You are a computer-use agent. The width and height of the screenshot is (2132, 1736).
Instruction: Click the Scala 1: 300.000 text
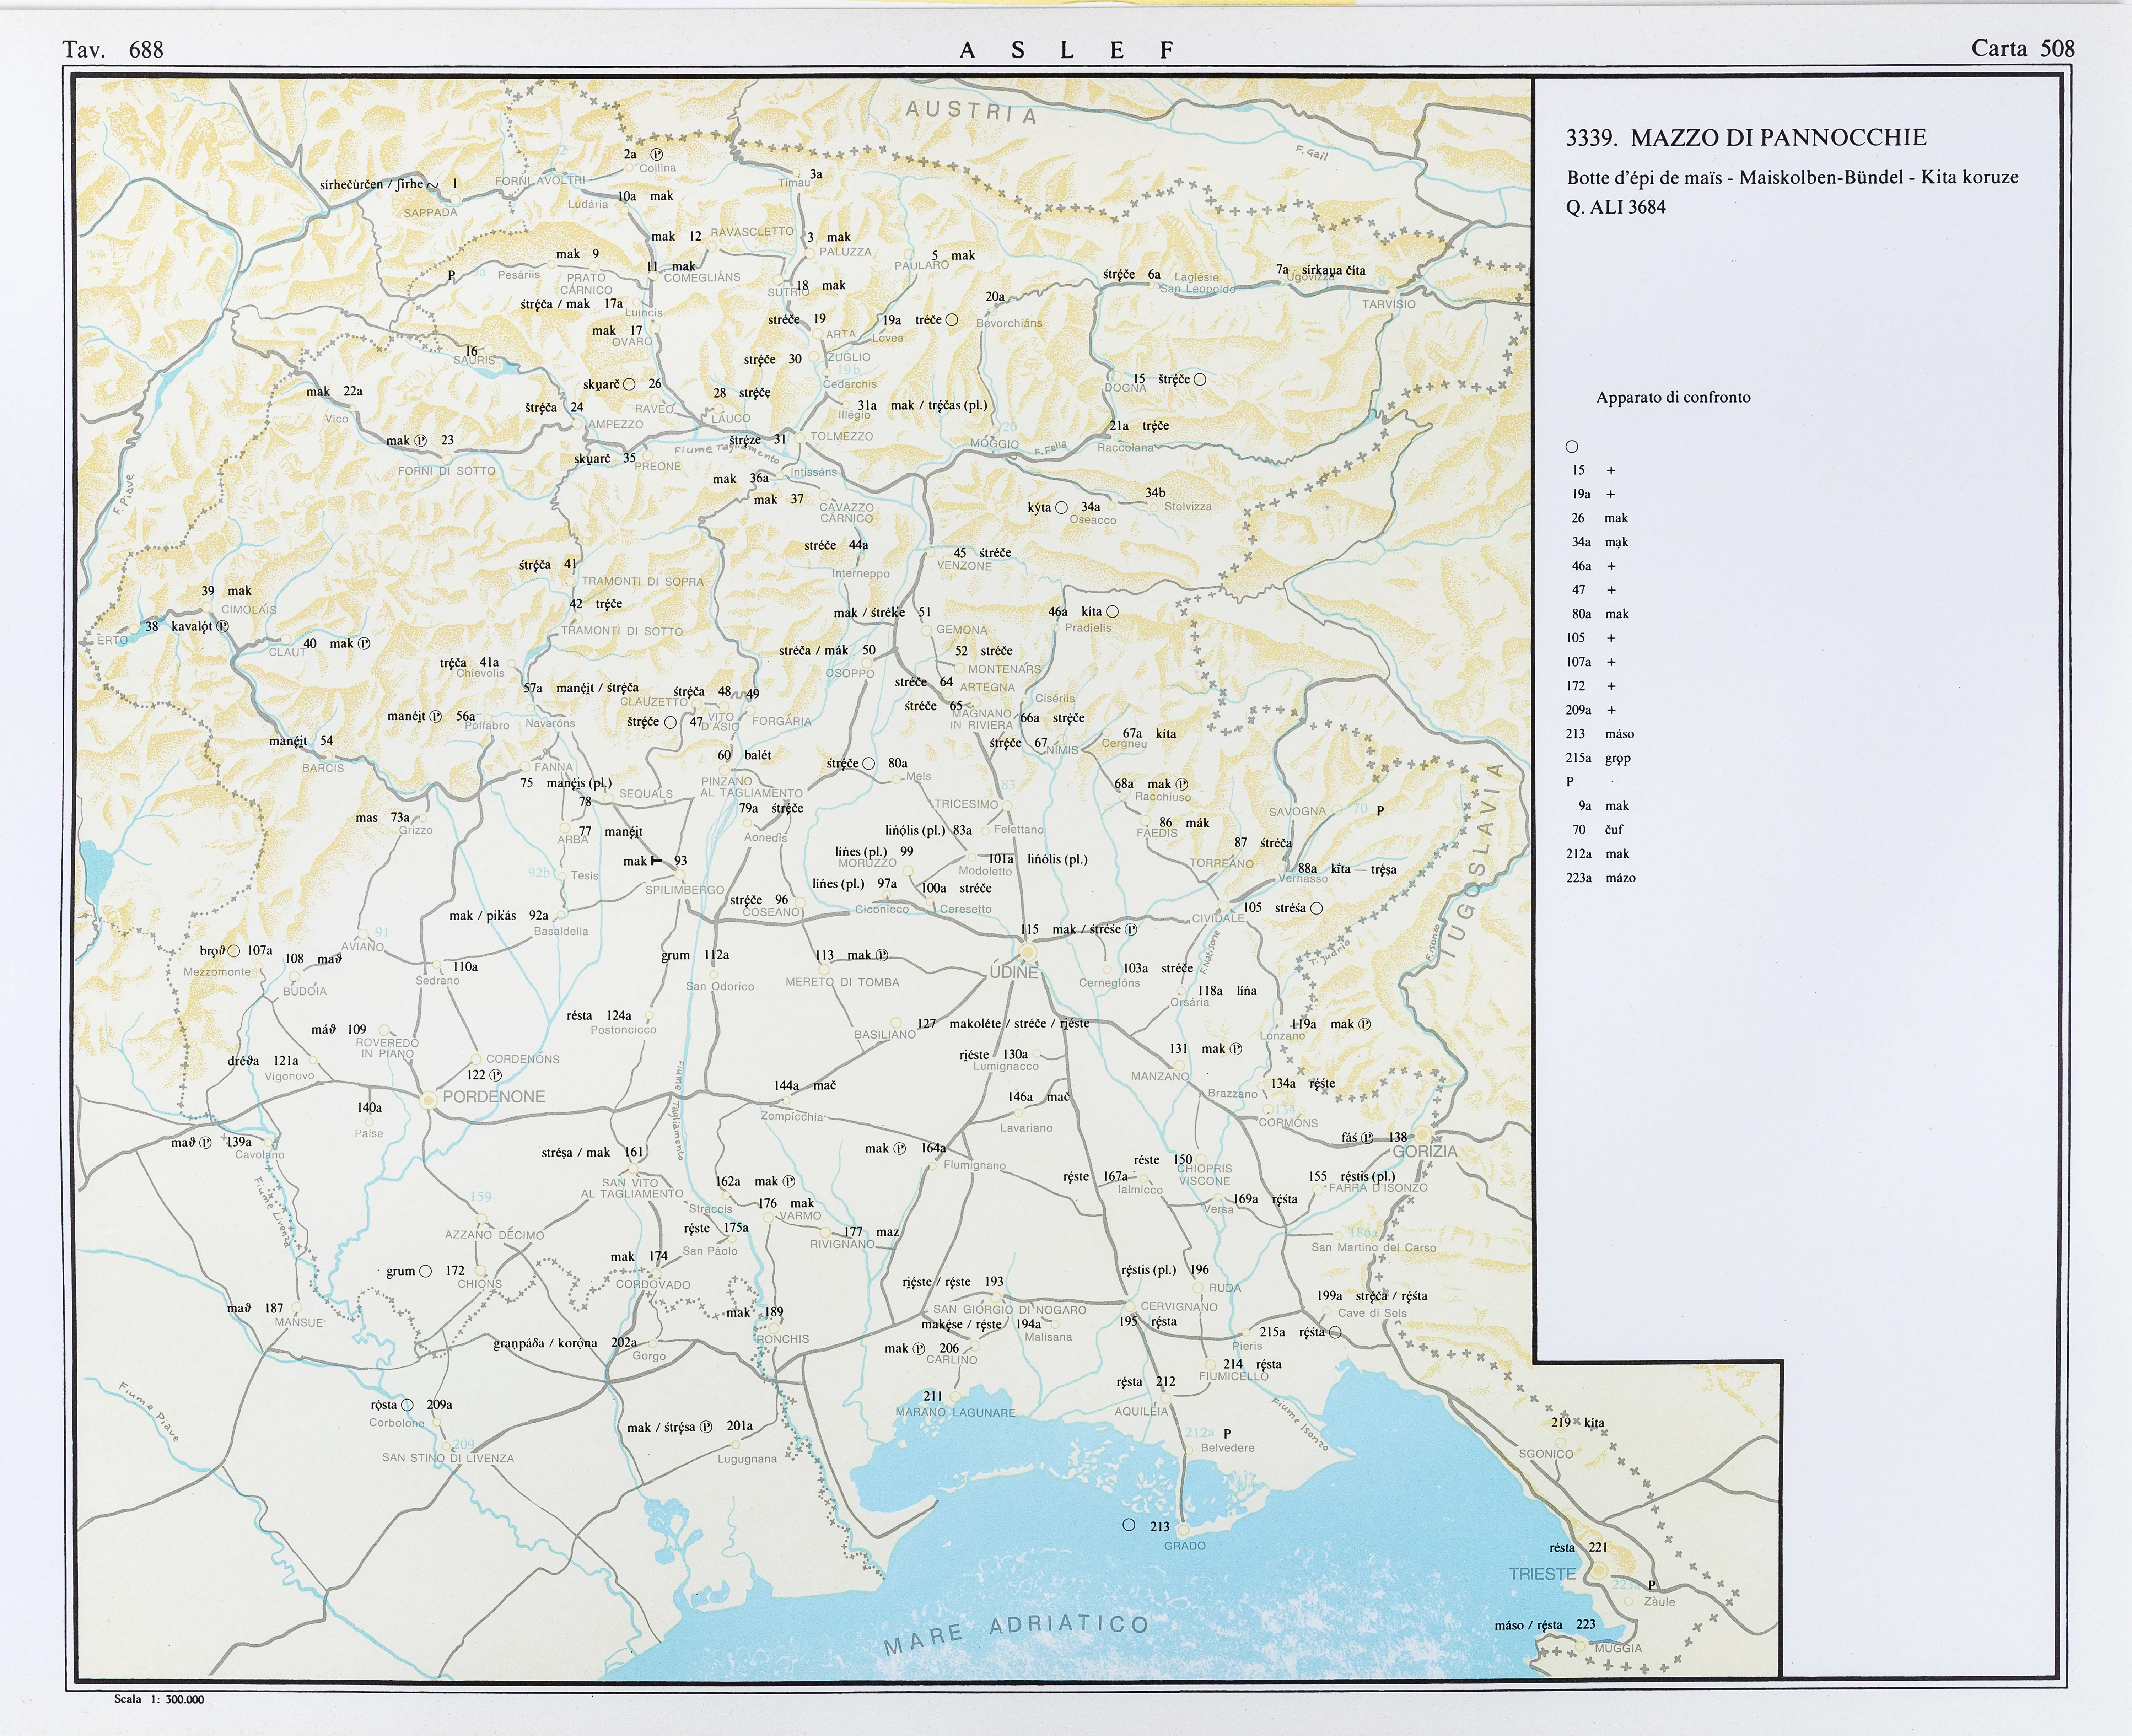(x=159, y=1699)
